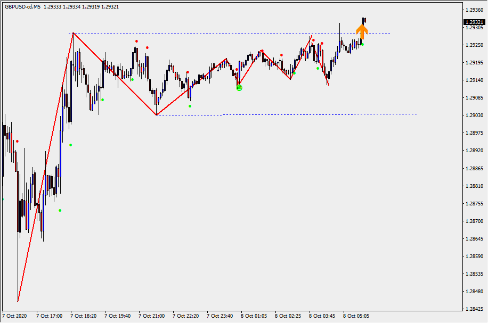This screenshot has height=323, width=488.
Task: Click the 7 Oct 21:00 time label
Action: [x=151, y=316]
